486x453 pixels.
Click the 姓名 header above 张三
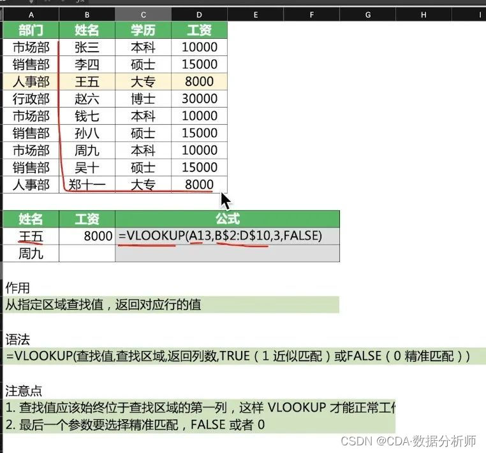pos(87,30)
